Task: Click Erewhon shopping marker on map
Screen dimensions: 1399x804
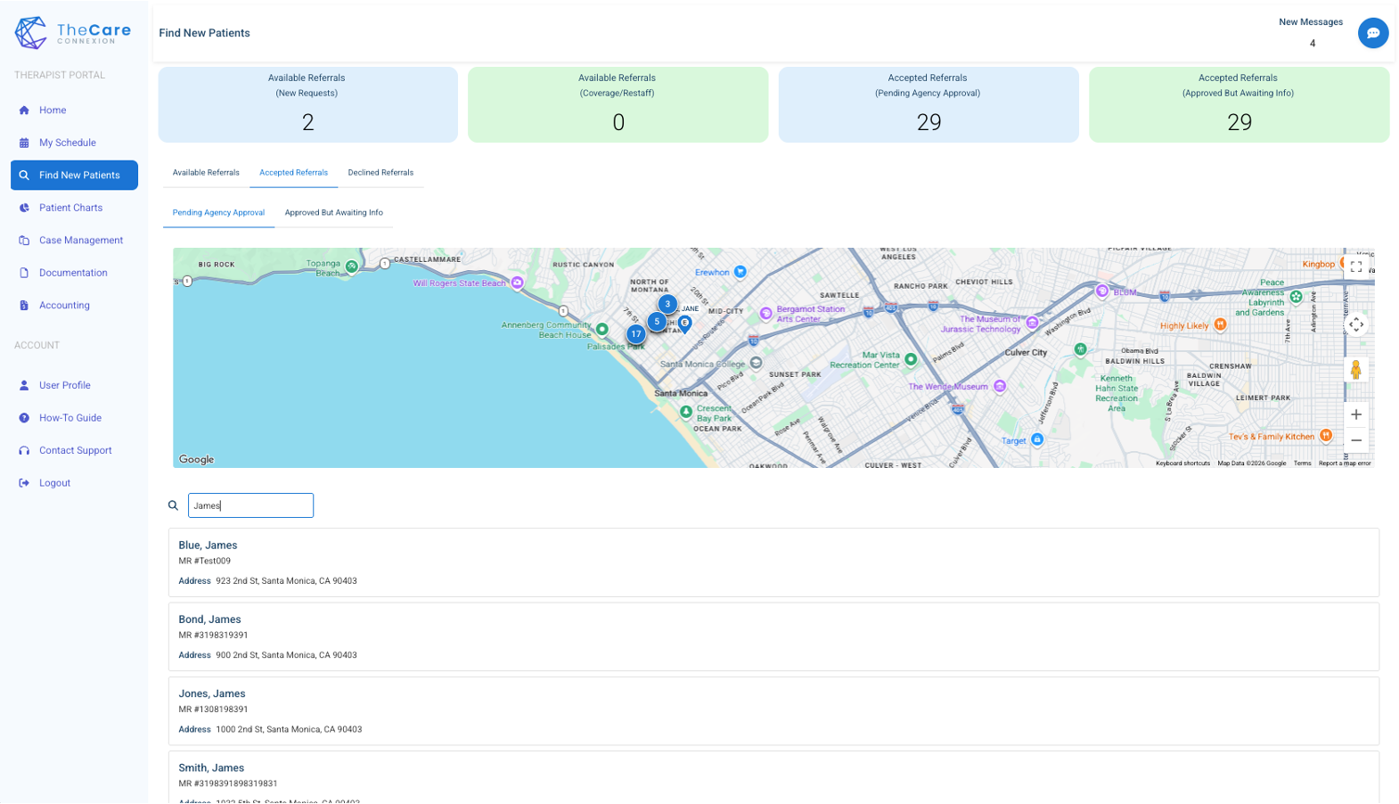Action: pos(740,272)
